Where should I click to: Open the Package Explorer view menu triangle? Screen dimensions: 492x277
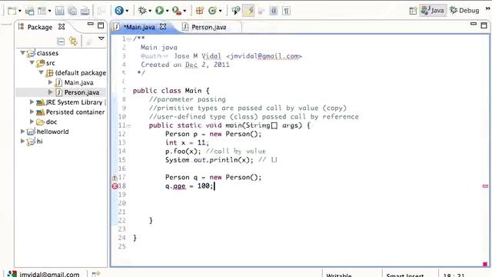pyautogui.click(x=101, y=38)
